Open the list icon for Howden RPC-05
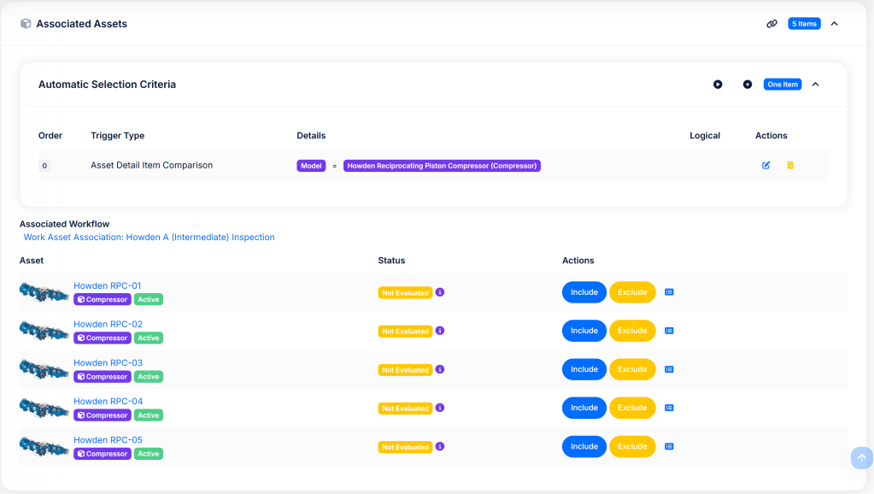This screenshot has width=874, height=494. coord(669,446)
